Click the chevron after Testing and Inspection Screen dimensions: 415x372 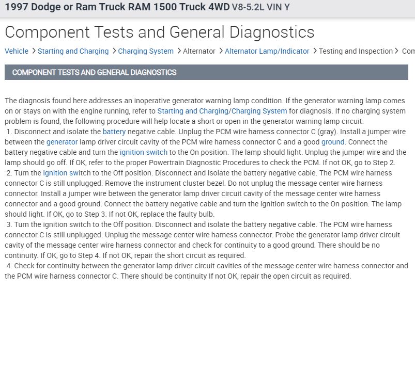pyautogui.click(x=397, y=51)
